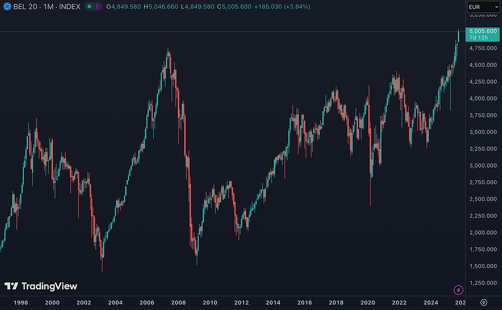The width and height of the screenshot is (502, 310).
Task: Click the 2012 time axis label
Action: coord(241,303)
